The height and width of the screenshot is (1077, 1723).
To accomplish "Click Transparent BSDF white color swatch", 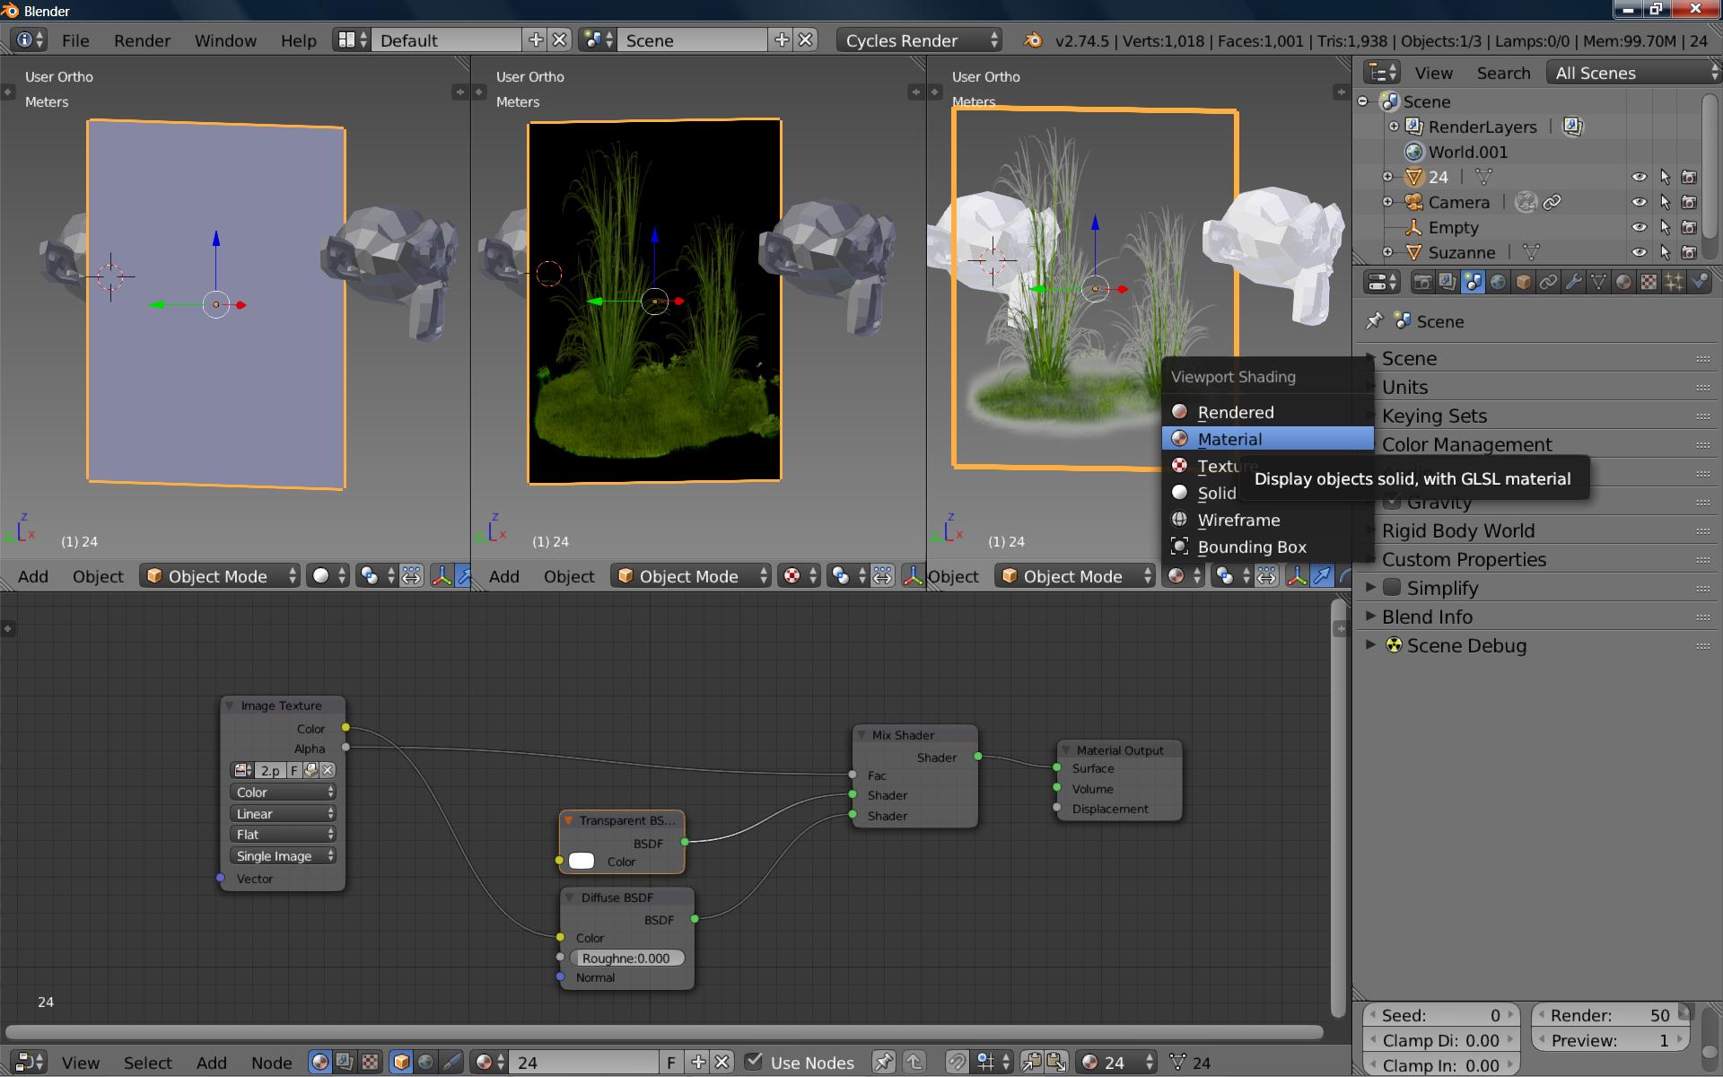I will tap(582, 862).
